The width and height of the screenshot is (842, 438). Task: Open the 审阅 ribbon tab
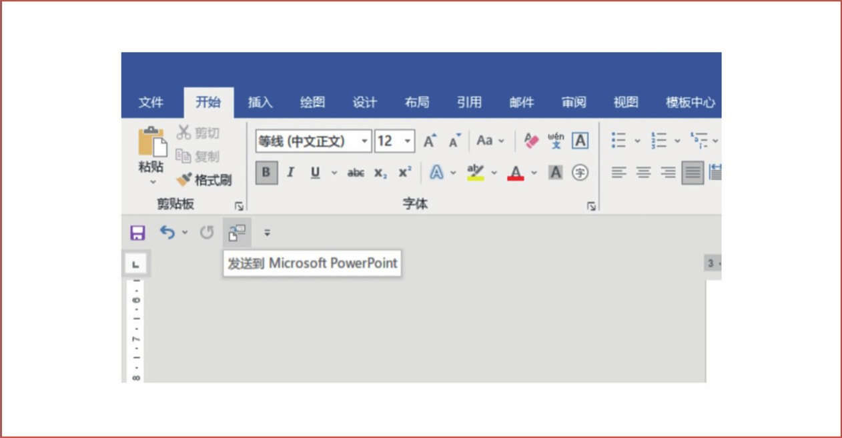574,102
